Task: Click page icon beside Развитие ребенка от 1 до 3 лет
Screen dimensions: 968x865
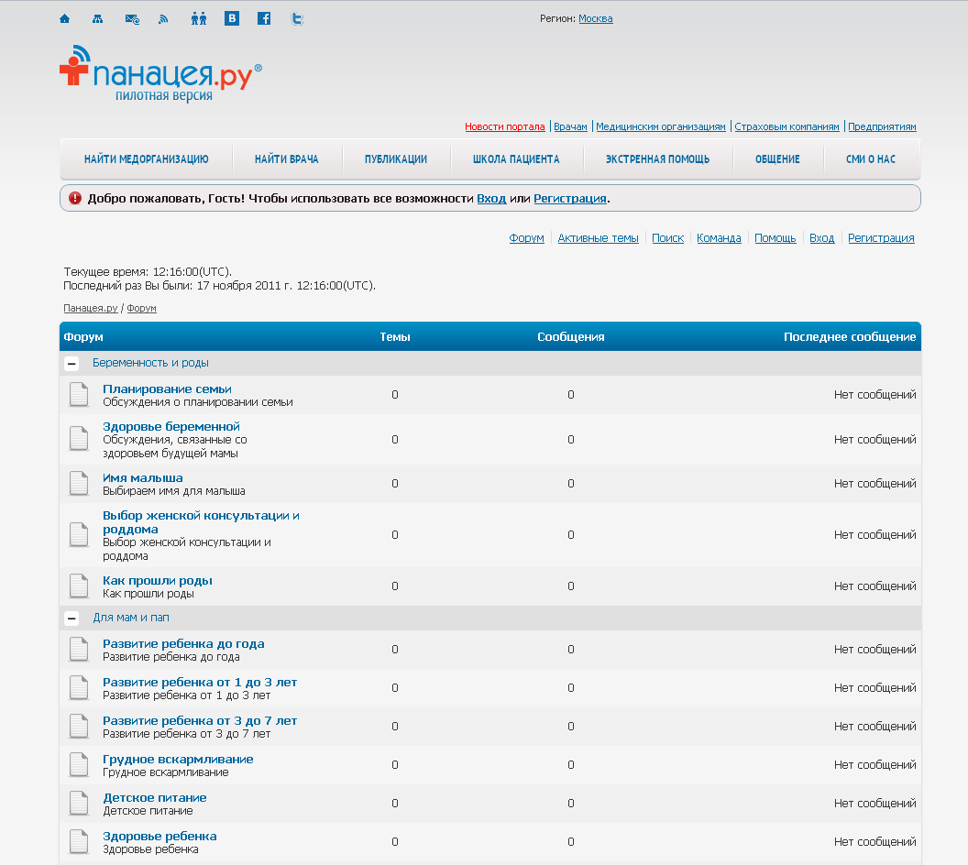Action: [x=79, y=688]
